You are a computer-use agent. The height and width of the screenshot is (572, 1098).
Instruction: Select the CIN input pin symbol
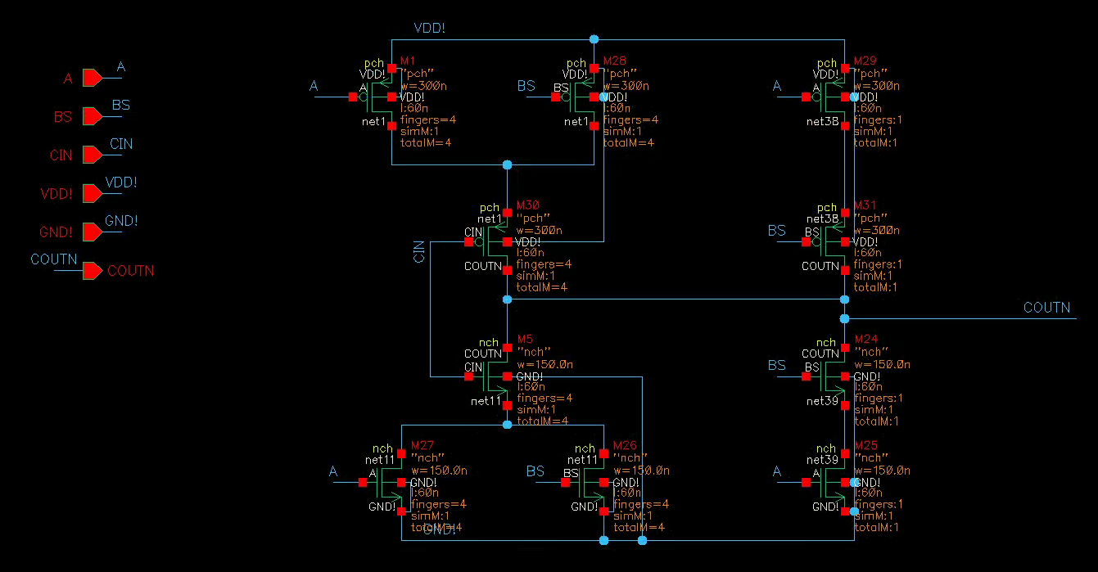coord(92,155)
